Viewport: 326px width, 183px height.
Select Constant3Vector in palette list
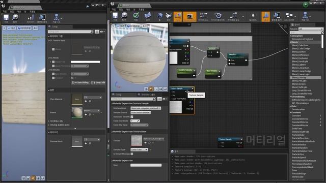click(x=300, y=122)
